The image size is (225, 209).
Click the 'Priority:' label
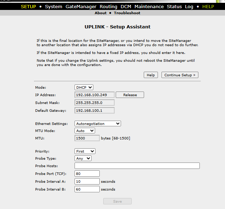[x=42, y=151]
